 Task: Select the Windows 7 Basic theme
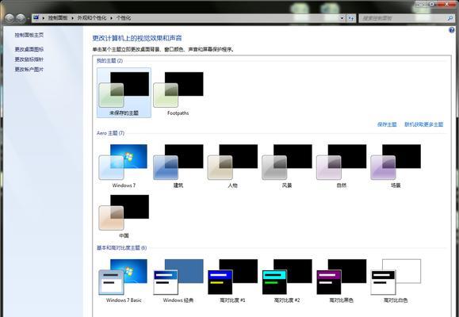pos(124,281)
